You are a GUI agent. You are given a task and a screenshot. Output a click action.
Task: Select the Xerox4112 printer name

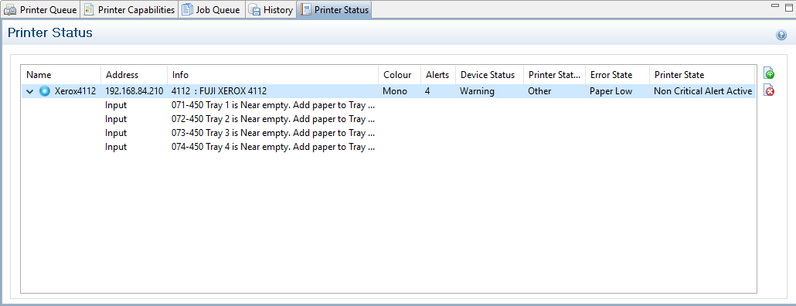(x=75, y=91)
